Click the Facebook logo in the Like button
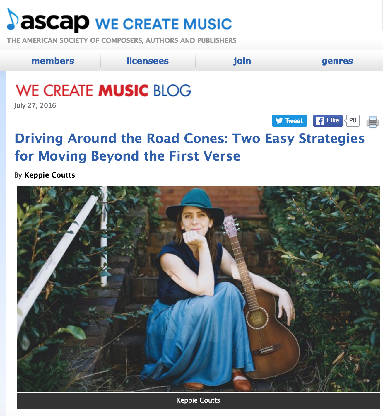Image resolution: width=383 pixels, height=416 pixels. pyautogui.click(x=320, y=121)
